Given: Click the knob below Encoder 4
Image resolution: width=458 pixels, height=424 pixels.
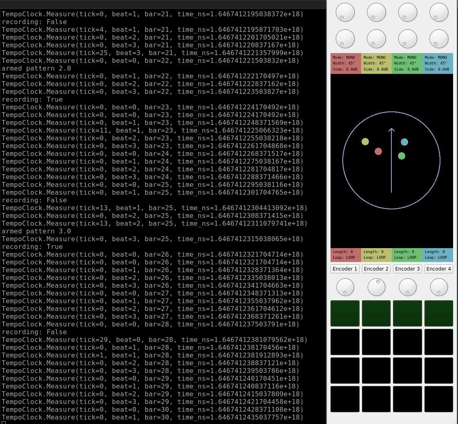Looking at the screenshot, I should pyautogui.click(x=439, y=287).
